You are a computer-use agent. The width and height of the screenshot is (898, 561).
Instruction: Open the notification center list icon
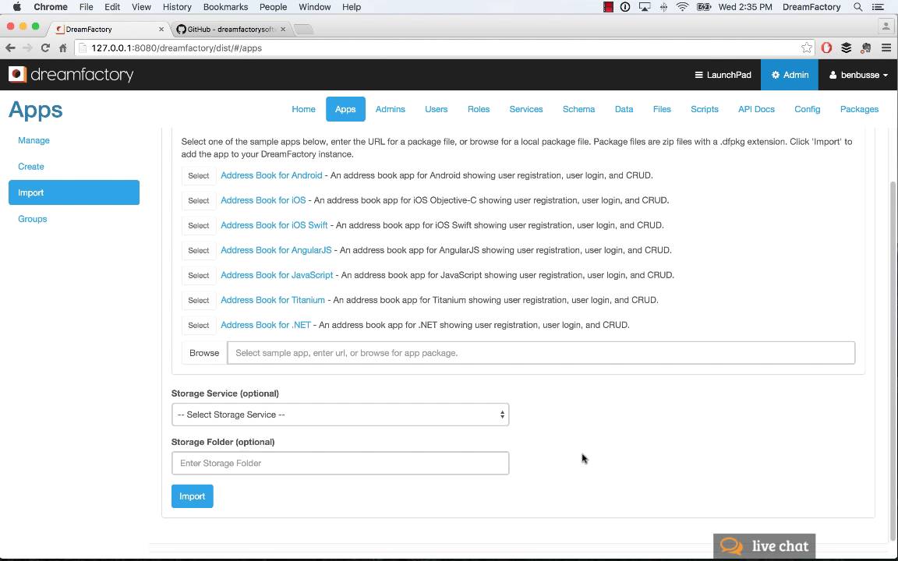tap(878, 7)
